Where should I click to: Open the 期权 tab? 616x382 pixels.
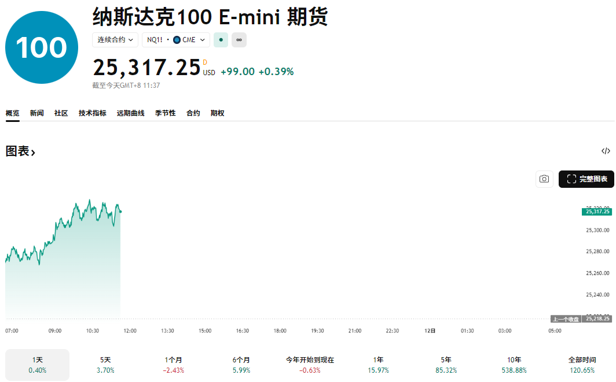[x=217, y=113]
